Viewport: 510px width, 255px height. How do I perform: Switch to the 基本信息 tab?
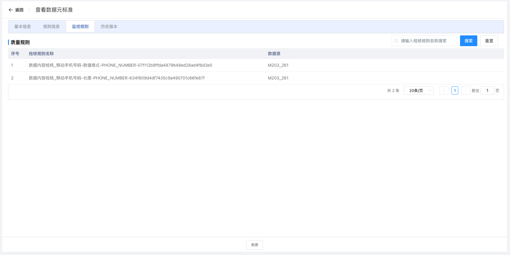23,26
